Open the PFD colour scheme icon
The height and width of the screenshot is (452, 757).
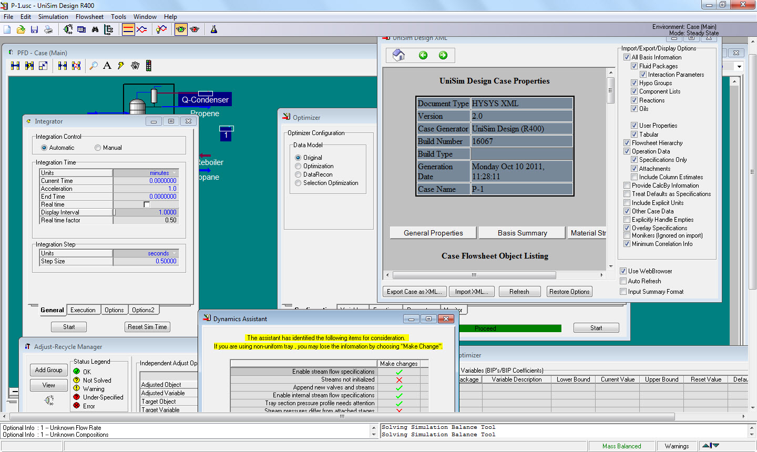pos(149,66)
